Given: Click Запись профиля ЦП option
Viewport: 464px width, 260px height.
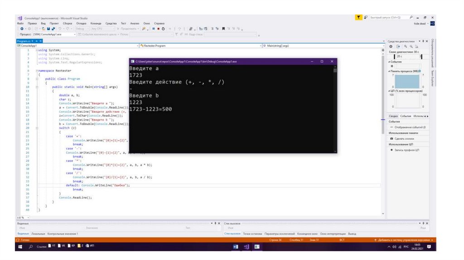Looking at the screenshot, I should pyautogui.click(x=406, y=149).
